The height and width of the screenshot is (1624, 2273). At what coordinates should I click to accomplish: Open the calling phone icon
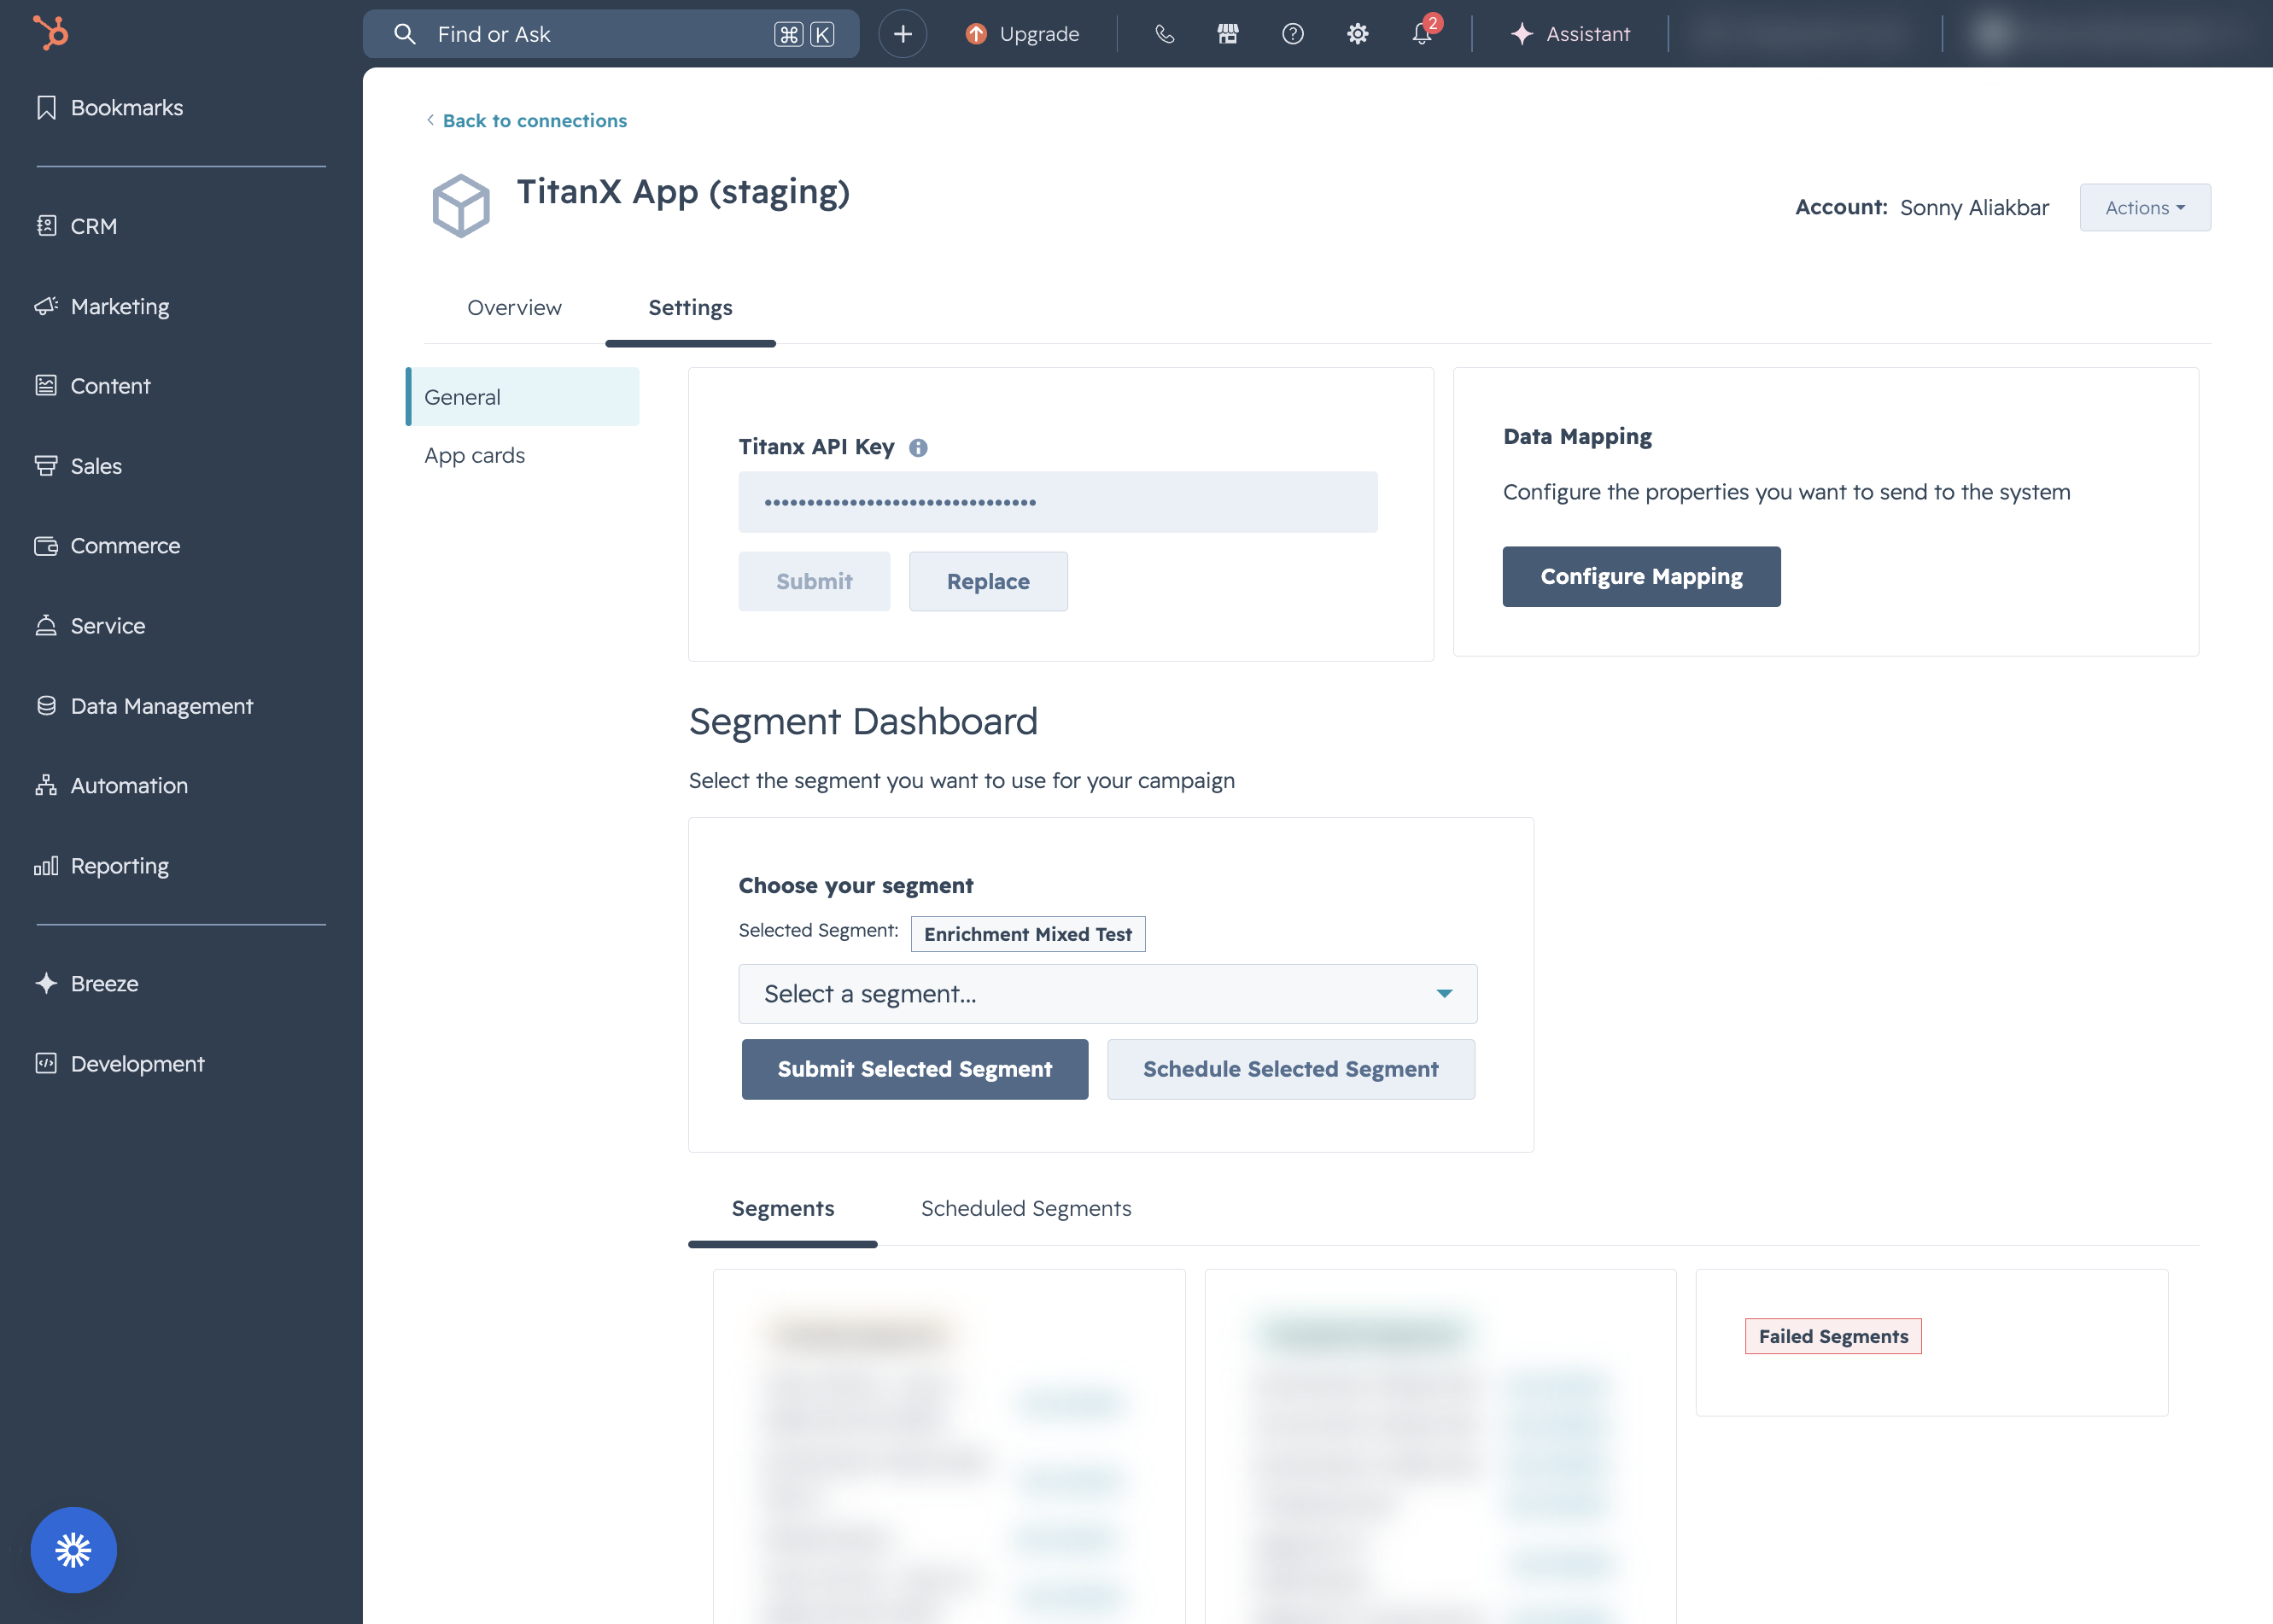coord(1164,34)
